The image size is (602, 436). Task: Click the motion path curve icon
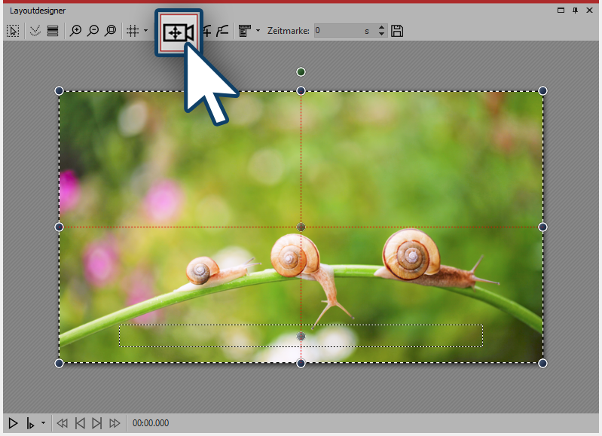click(x=222, y=31)
